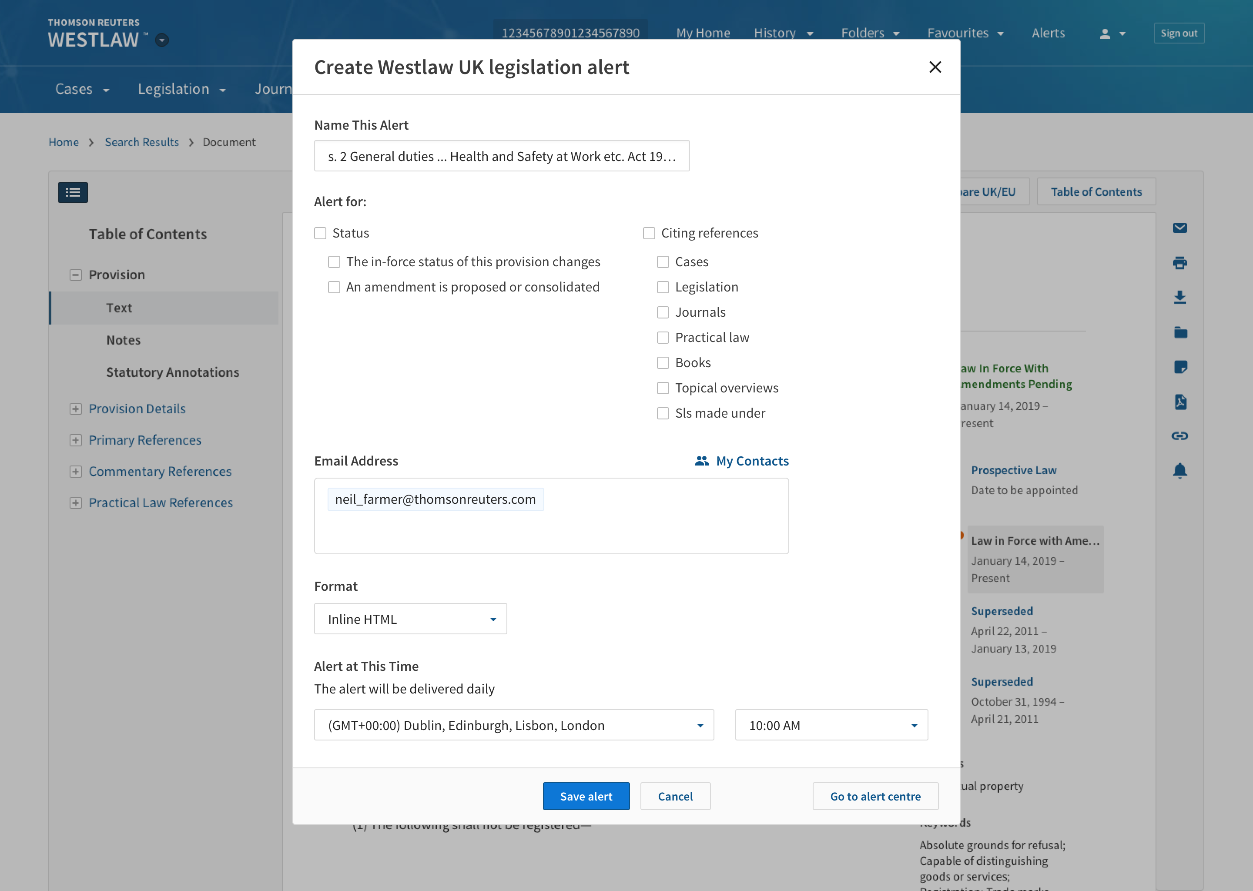Expand the Commentary References section
1253x891 pixels.
[x=76, y=471]
